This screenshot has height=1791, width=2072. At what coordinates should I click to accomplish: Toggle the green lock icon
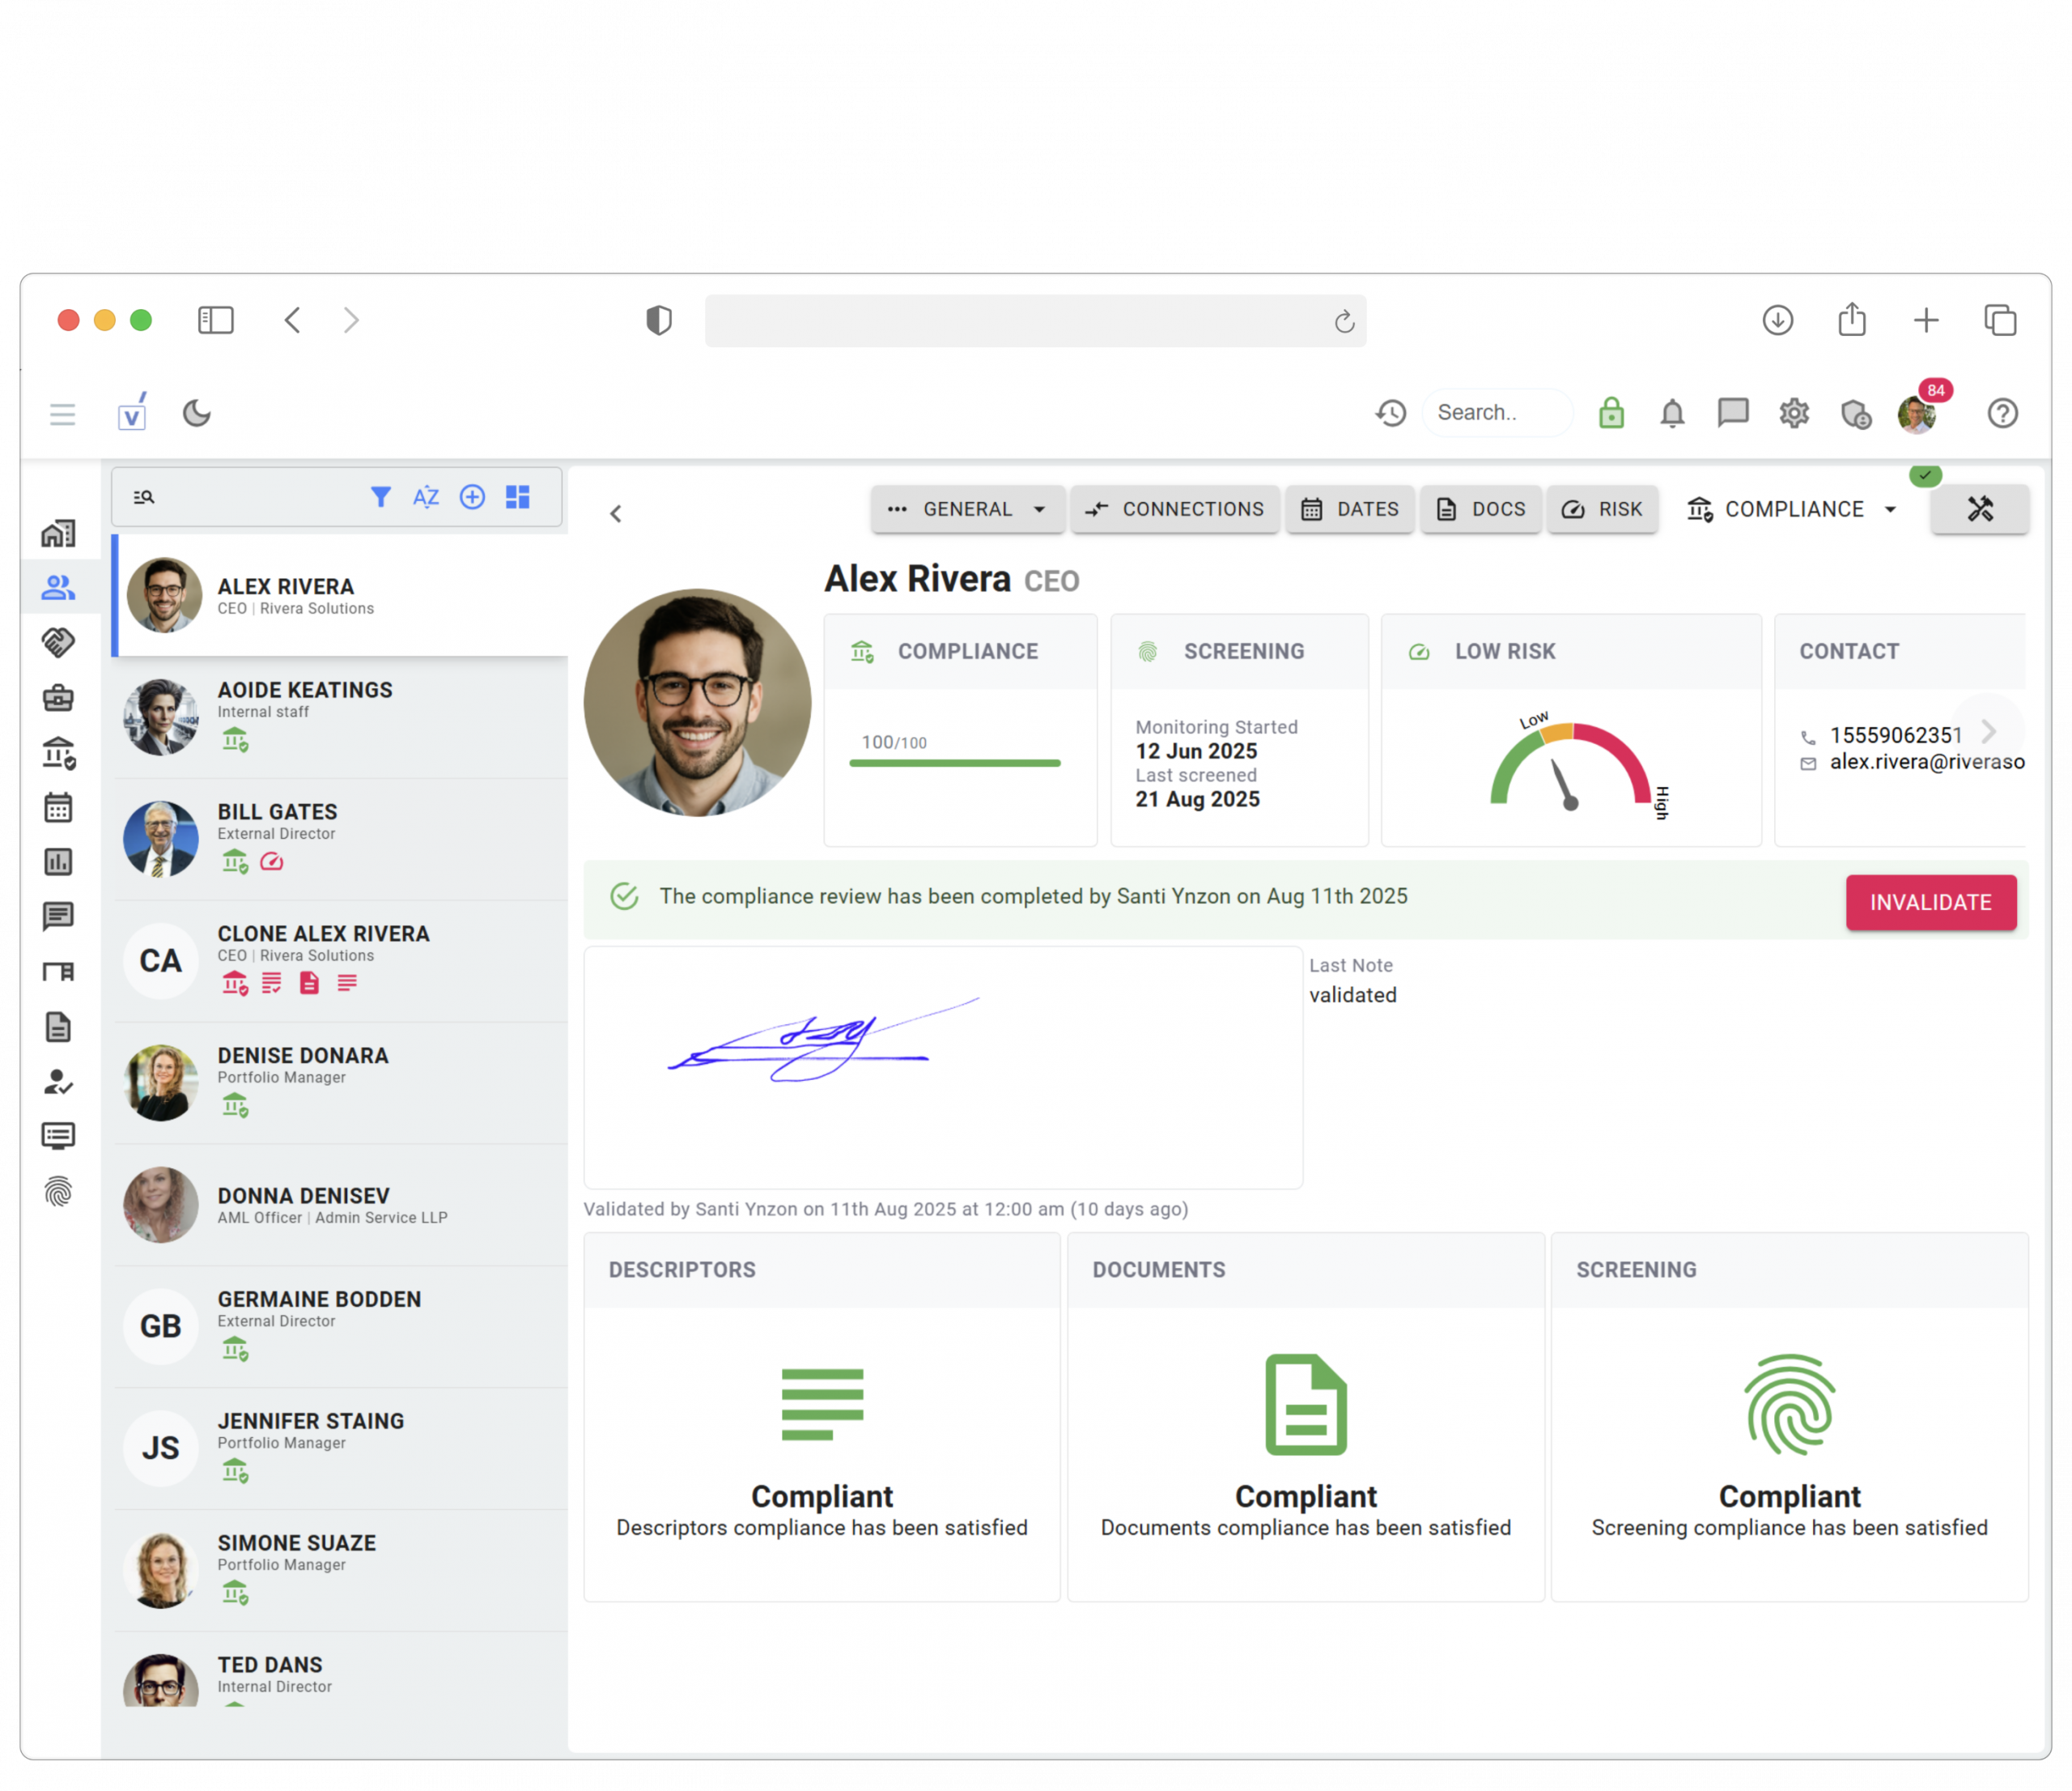coord(1611,413)
